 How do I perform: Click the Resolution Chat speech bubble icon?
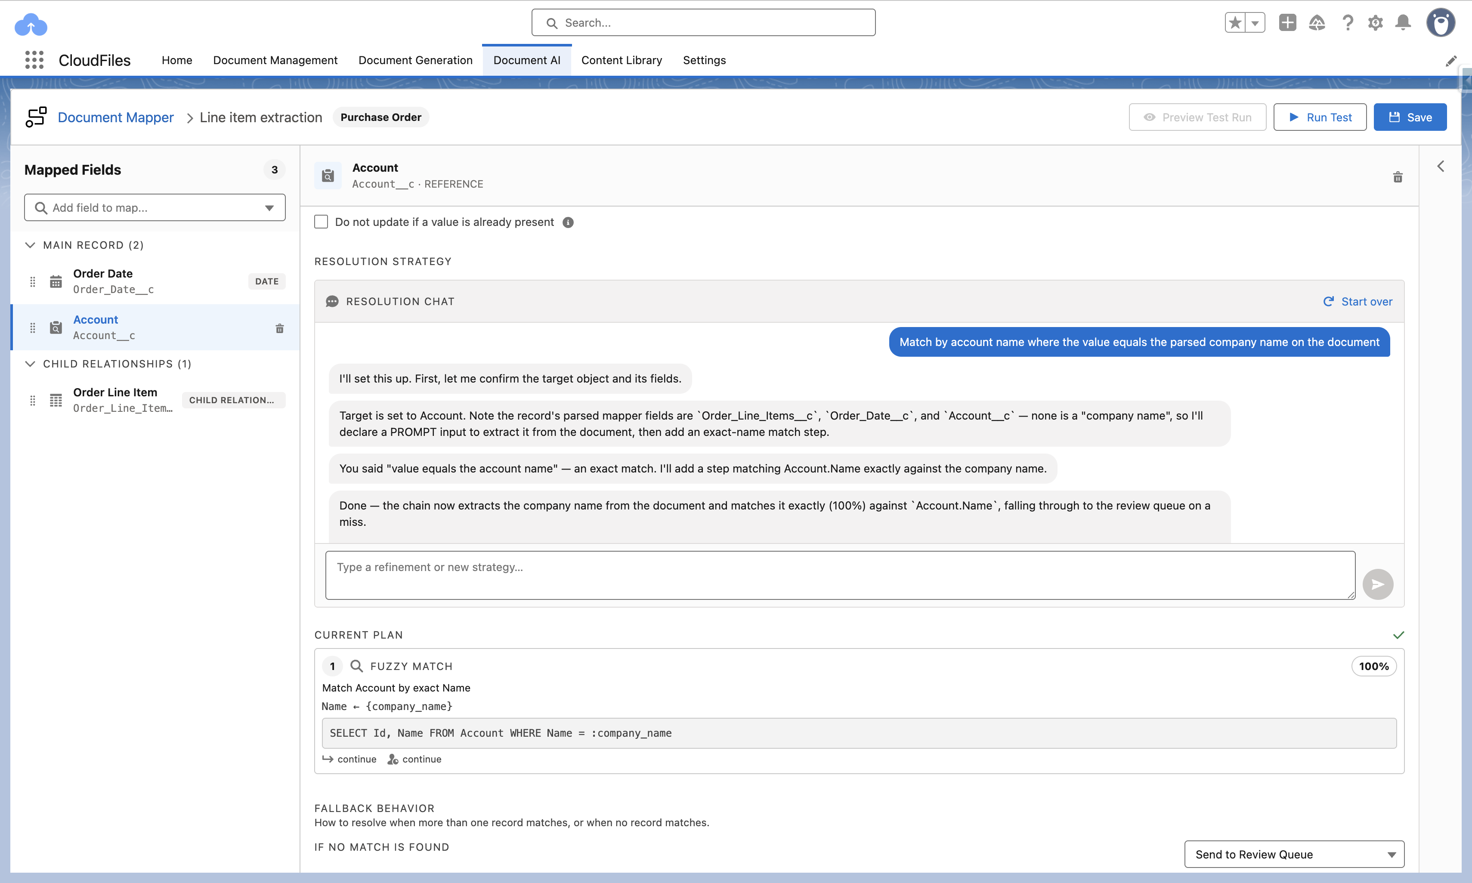point(332,302)
